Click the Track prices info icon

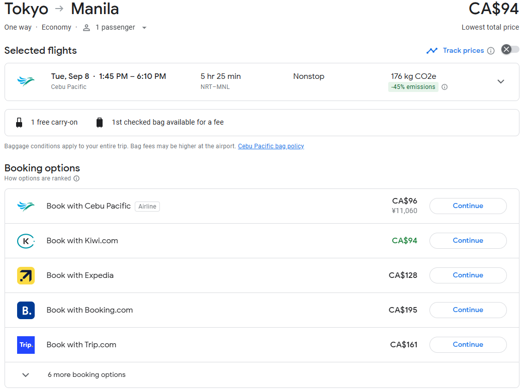click(x=491, y=51)
